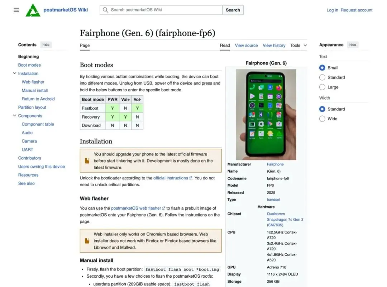This screenshot has height=287, width=387.
Task: Jump to Return to Android in contents
Action: (38, 99)
